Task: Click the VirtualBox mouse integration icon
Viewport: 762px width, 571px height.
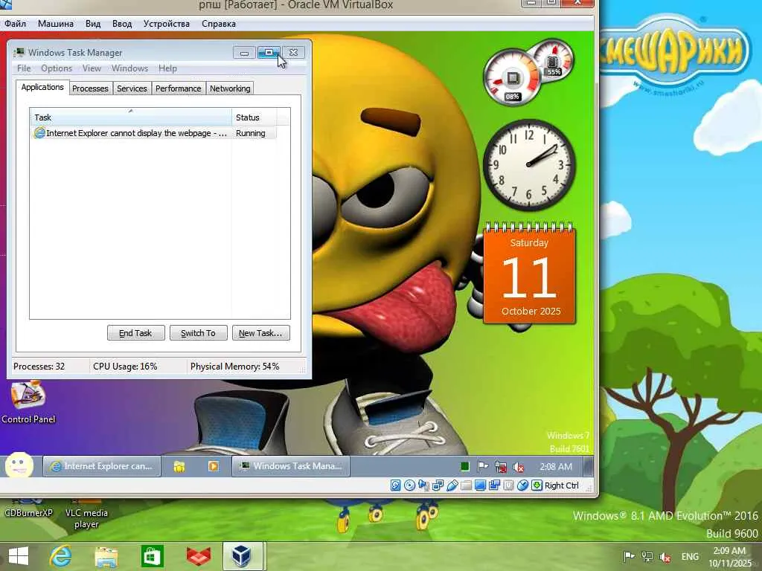Action: [523, 485]
